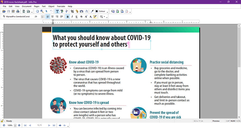Click the vertical scrollbar down arrow
The width and height of the screenshot is (241, 128).
click(239, 117)
